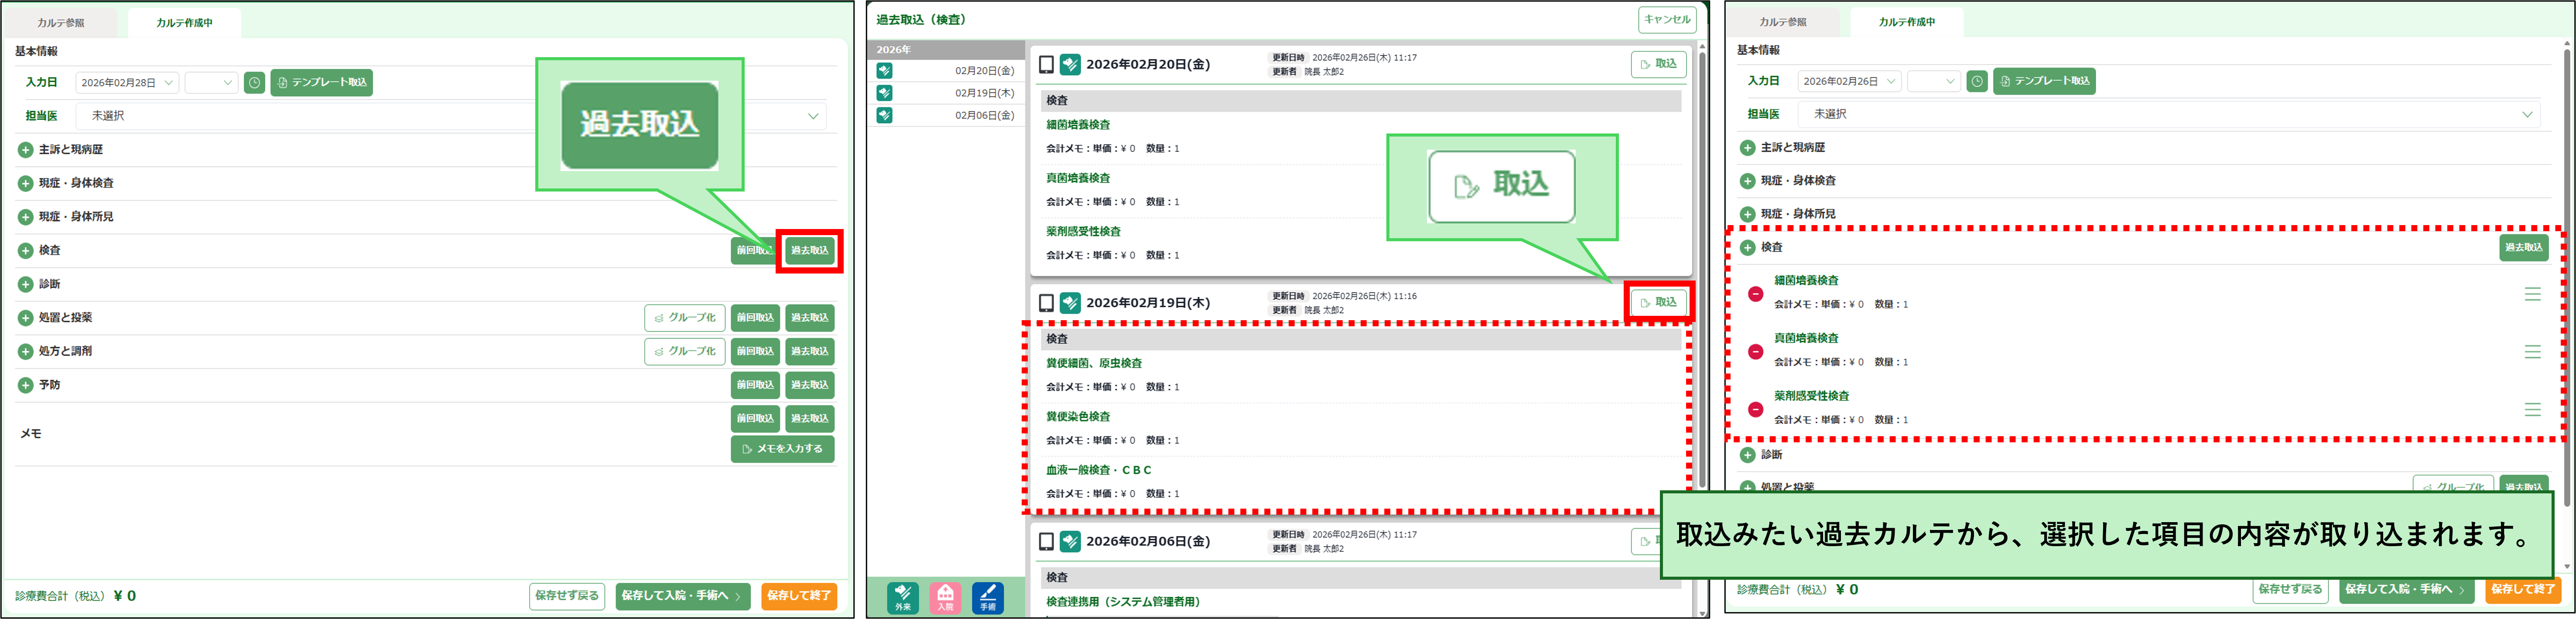
Task: Expand the 予防 section with plus icon
Action: (26, 385)
